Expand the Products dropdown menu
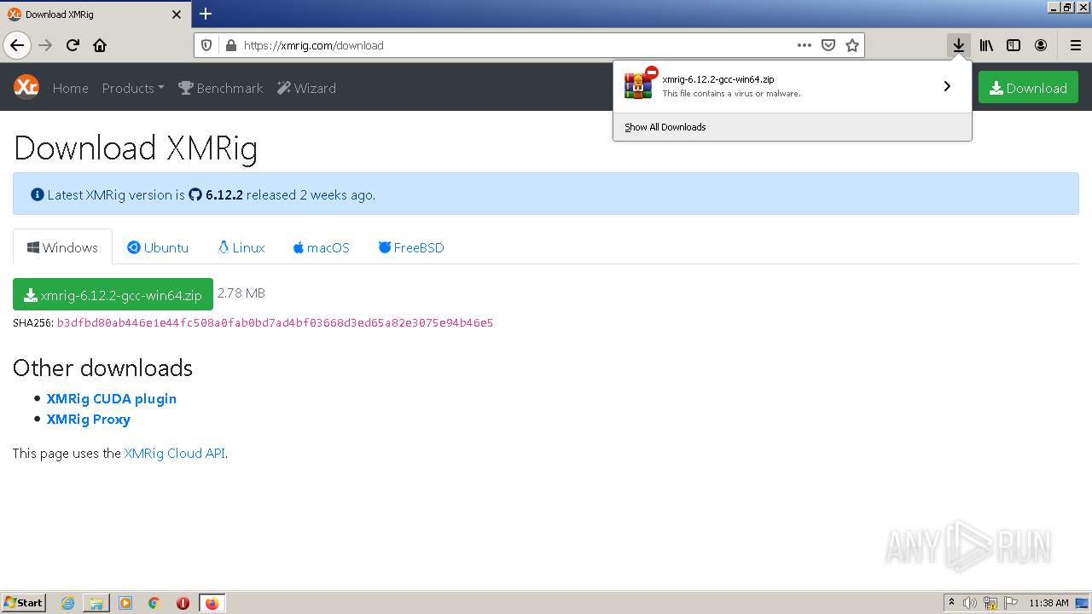Viewport: 1092px width, 614px height. point(133,88)
